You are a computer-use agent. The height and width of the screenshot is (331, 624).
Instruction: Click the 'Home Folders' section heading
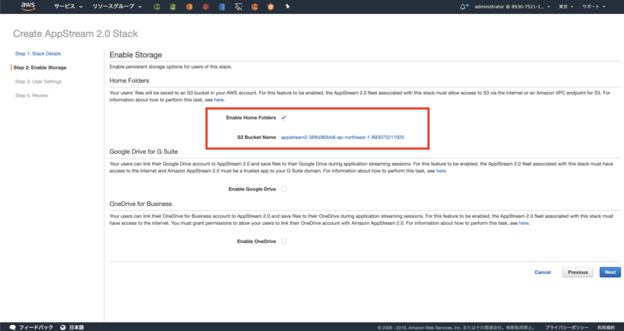[129, 80]
